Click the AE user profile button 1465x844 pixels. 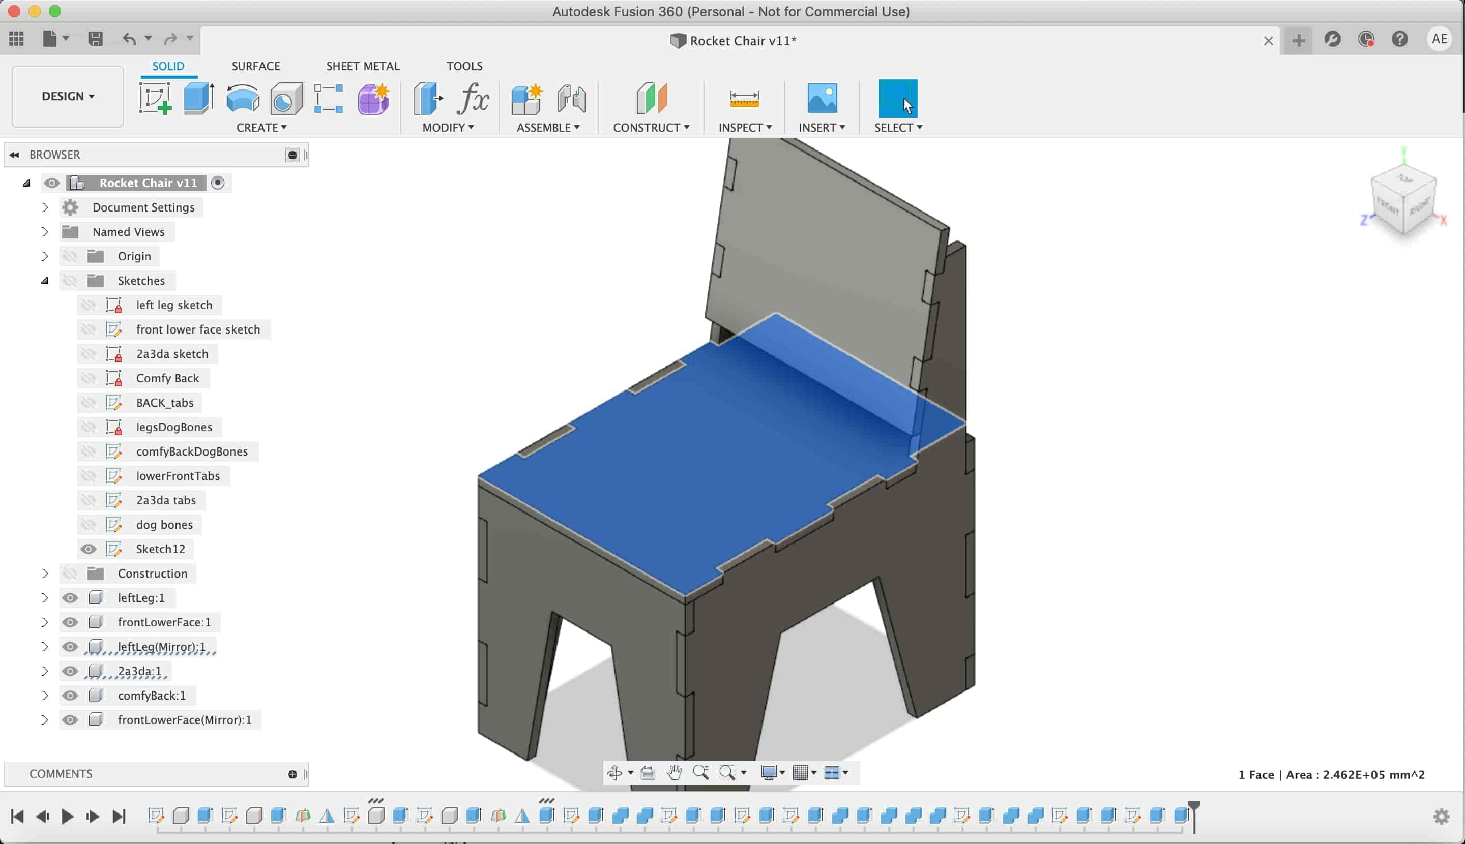click(x=1439, y=39)
